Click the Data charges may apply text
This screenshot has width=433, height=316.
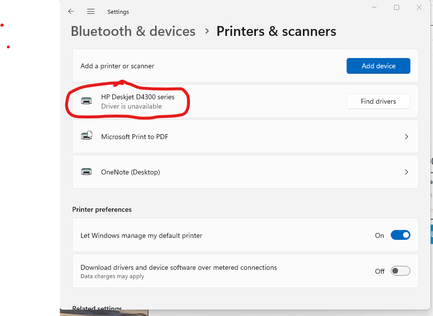[112, 276]
